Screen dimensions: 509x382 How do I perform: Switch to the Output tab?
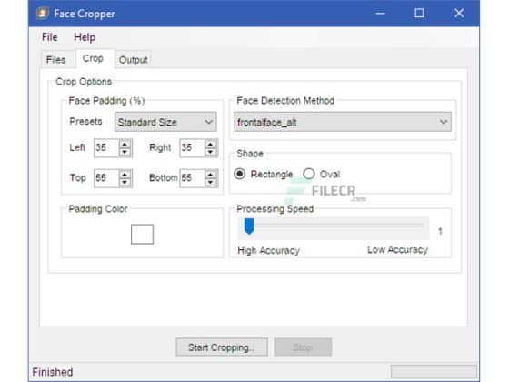coord(133,60)
